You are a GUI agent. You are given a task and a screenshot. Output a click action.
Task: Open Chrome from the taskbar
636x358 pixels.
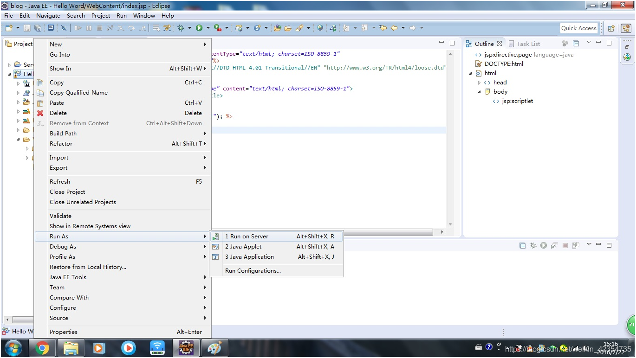(x=42, y=348)
